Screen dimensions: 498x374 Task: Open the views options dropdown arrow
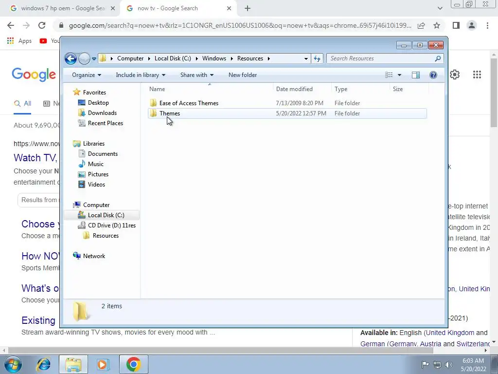pos(400,75)
